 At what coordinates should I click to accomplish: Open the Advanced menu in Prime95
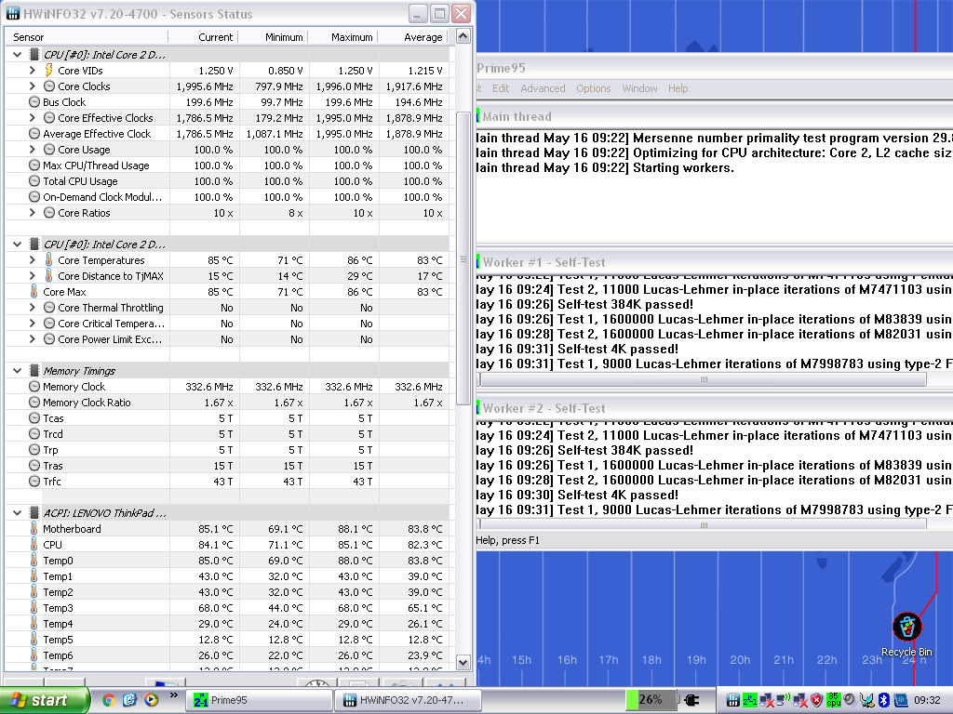(543, 88)
